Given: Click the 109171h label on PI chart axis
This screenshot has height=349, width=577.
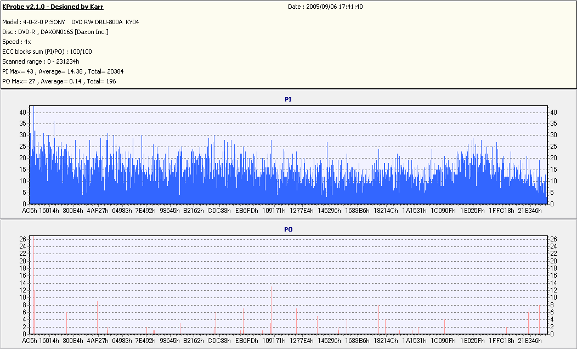Looking at the screenshot, I should (273, 210).
